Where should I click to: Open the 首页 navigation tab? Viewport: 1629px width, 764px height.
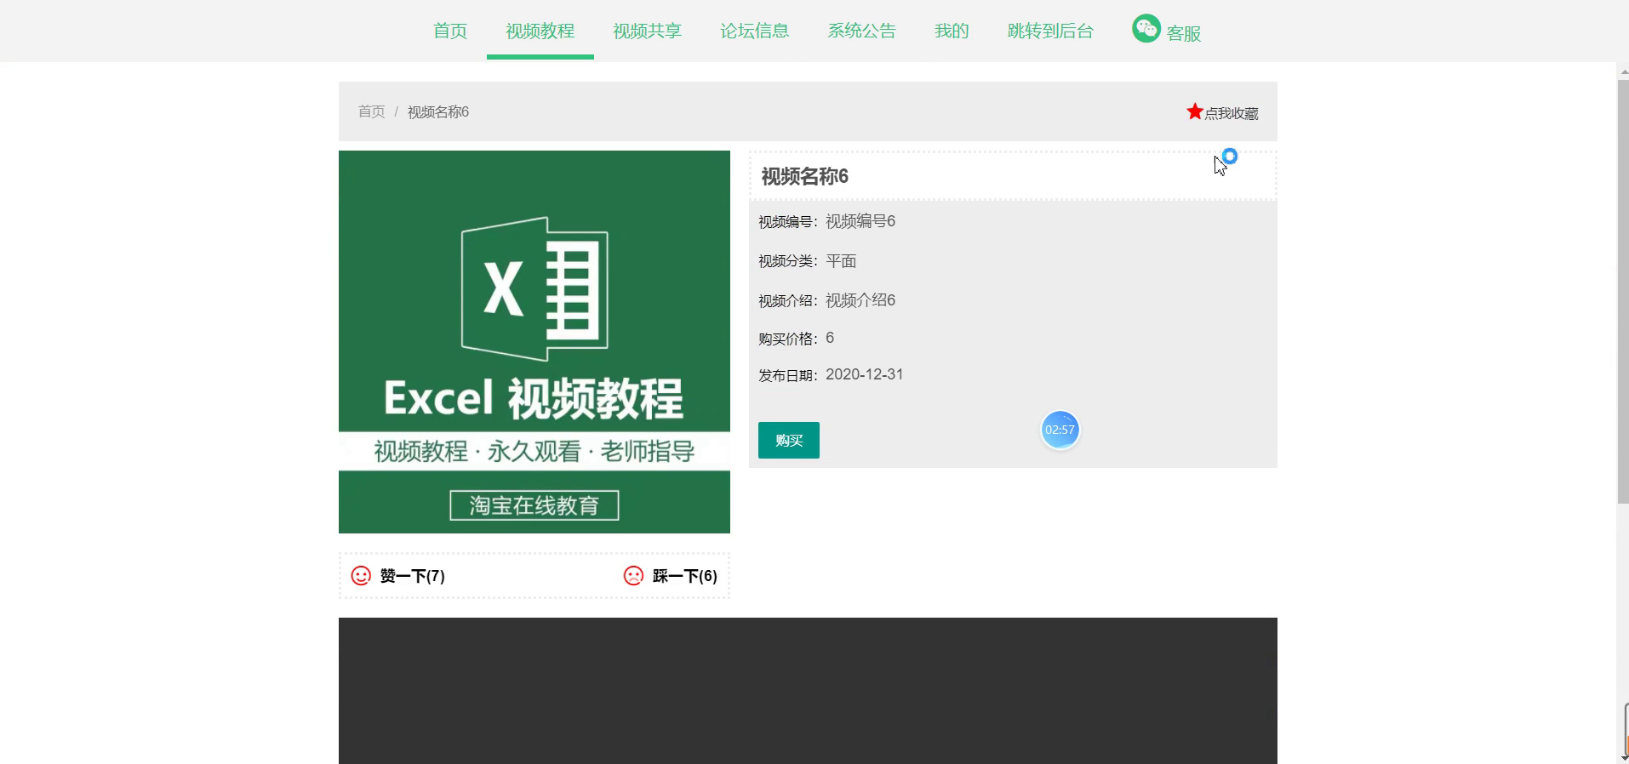point(449,31)
